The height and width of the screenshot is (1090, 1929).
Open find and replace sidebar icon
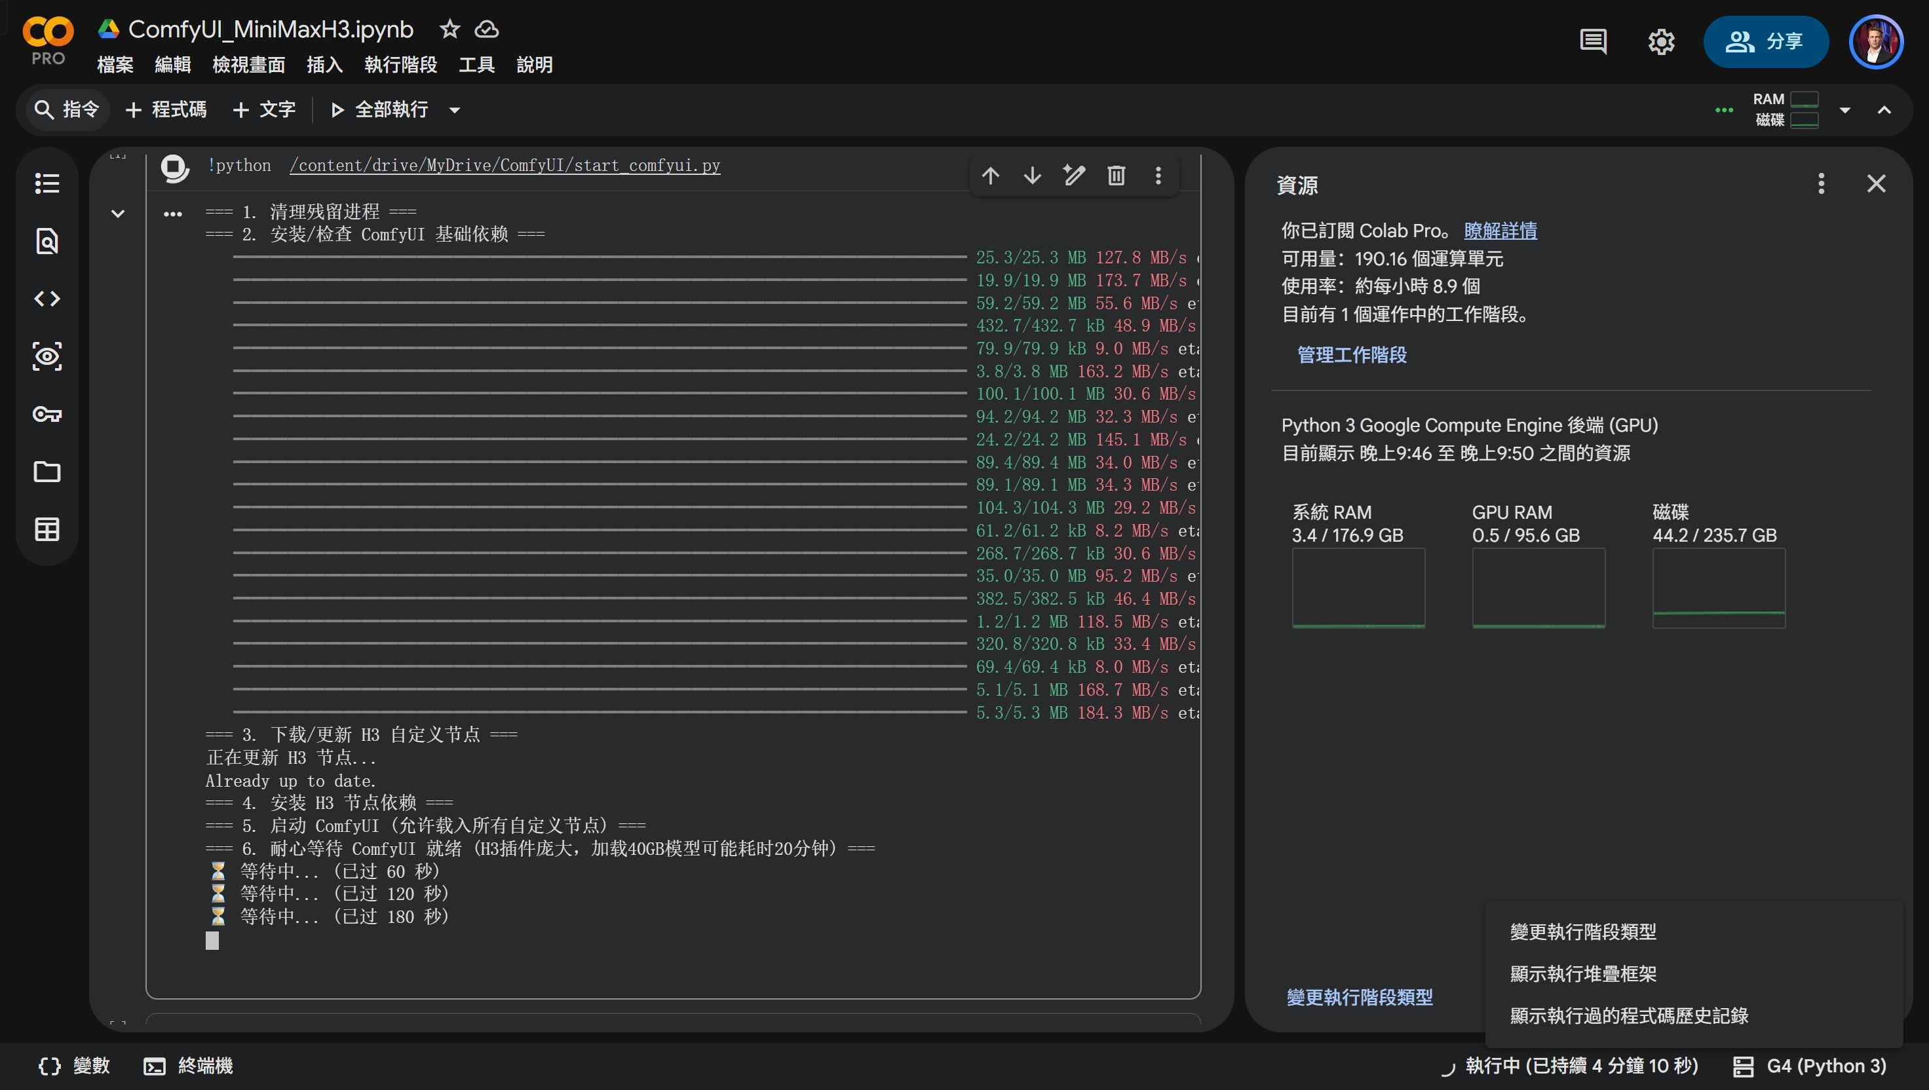tap(47, 241)
